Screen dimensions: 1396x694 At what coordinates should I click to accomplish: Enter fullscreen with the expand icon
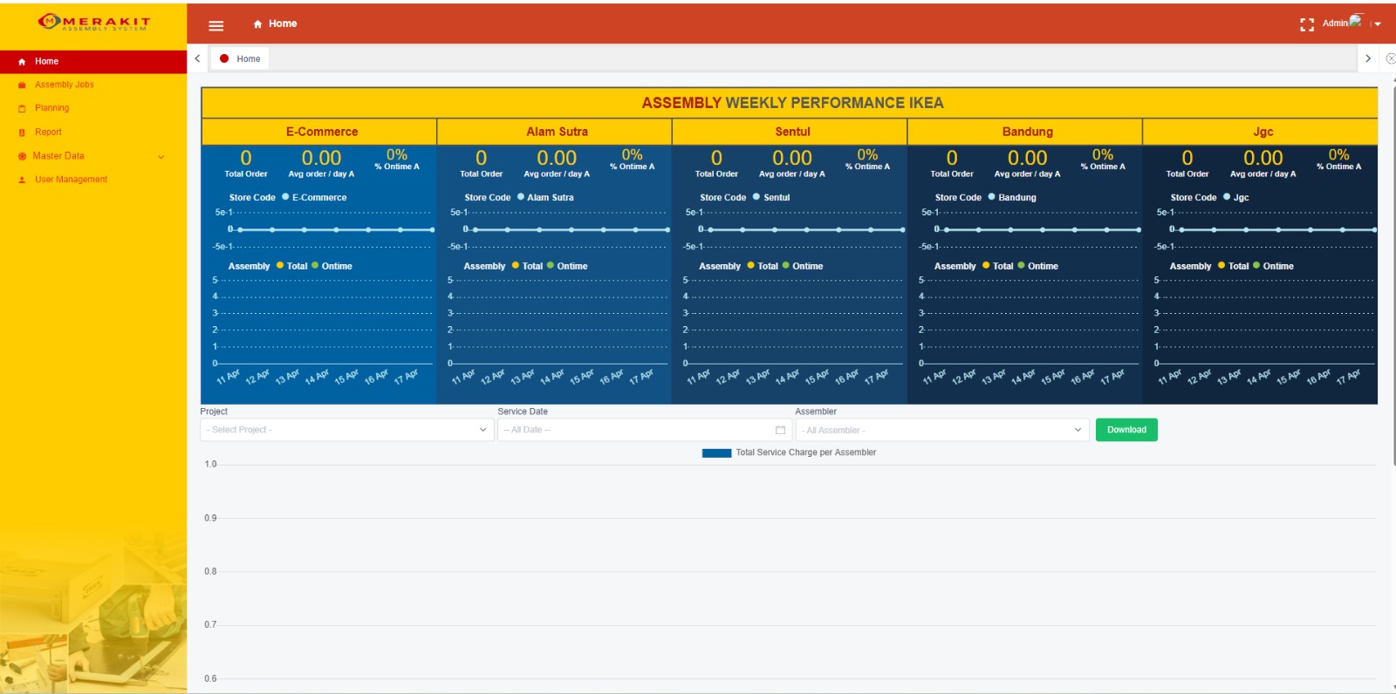point(1307,24)
